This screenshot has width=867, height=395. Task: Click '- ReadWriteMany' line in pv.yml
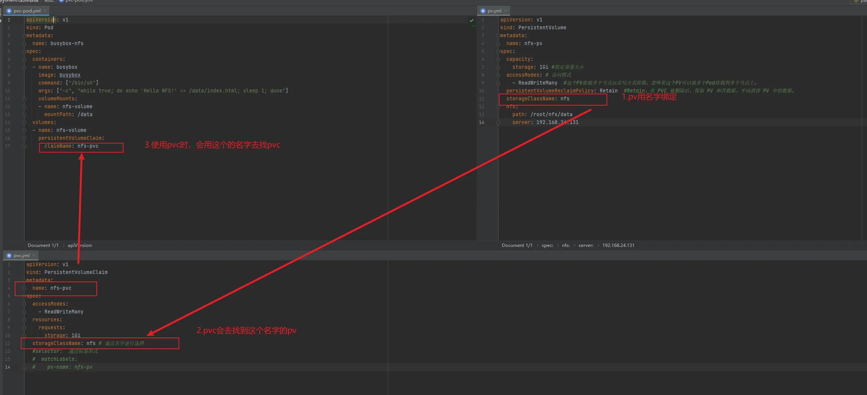(x=535, y=83)
